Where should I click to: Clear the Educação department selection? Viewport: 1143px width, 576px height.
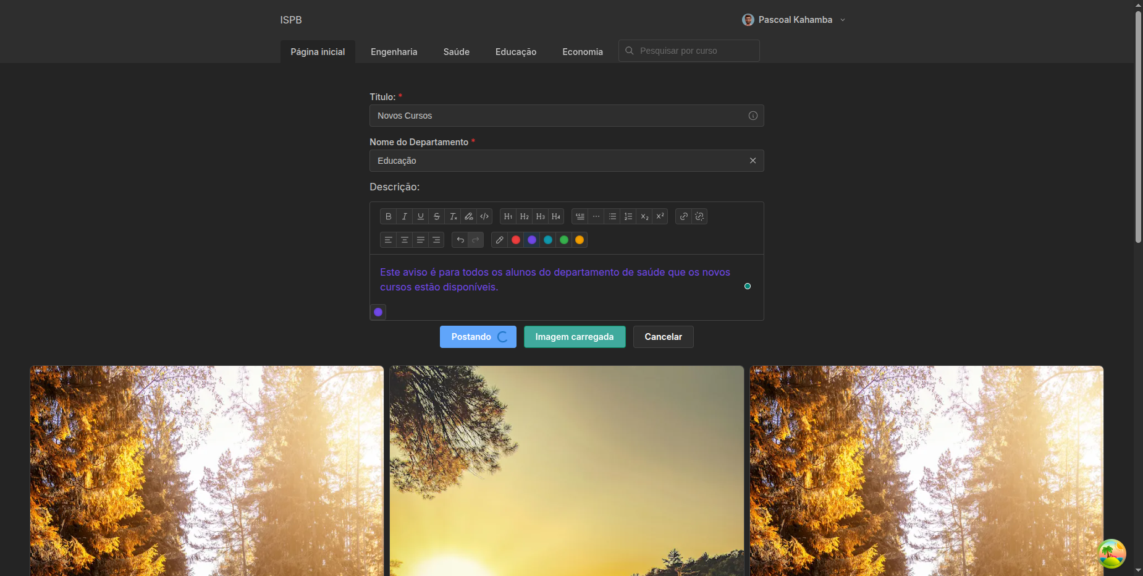(x=753, y=161)
